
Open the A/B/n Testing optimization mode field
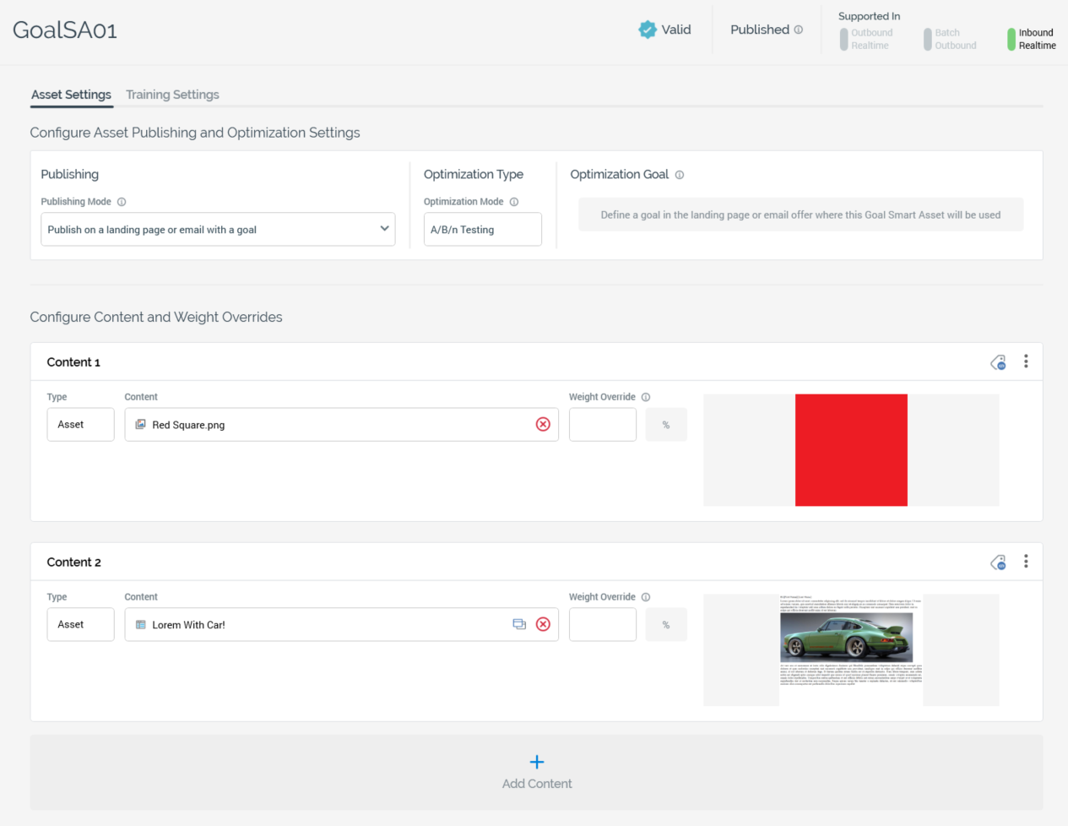482,230
